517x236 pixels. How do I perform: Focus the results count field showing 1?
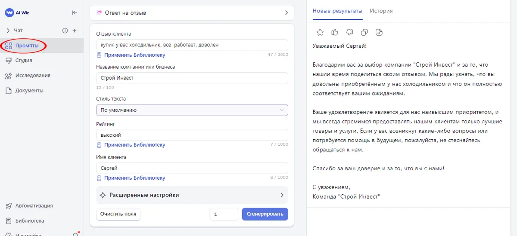224,214
